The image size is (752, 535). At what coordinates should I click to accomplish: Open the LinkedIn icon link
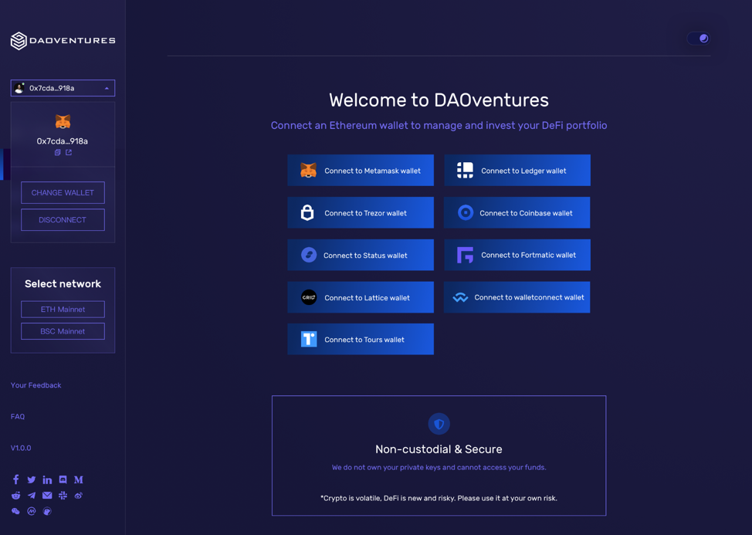pyautogui.click(x=47, y=479)
